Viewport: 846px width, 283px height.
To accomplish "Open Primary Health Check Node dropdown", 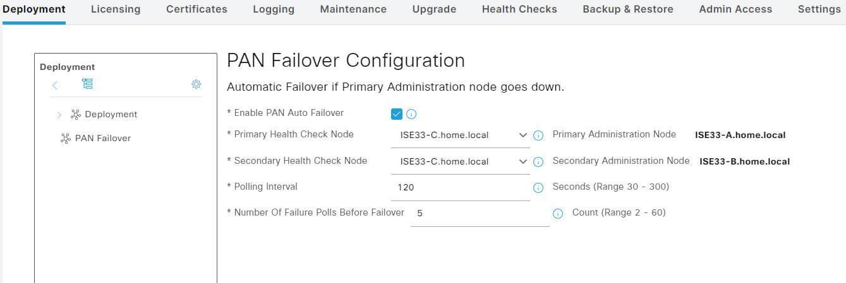I will pos(460,135).
